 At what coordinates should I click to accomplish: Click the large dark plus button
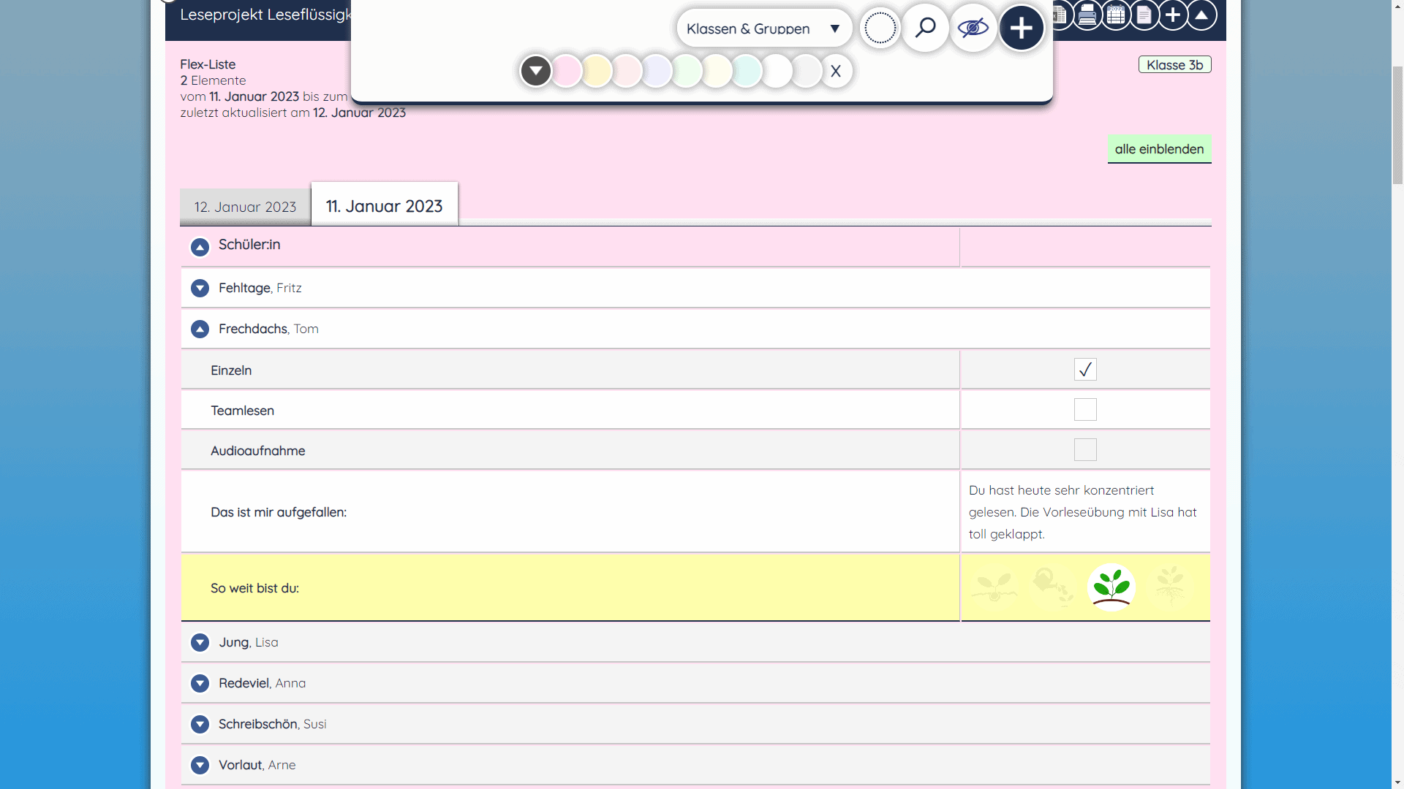pyautogui.click(x=1022, y=28)
